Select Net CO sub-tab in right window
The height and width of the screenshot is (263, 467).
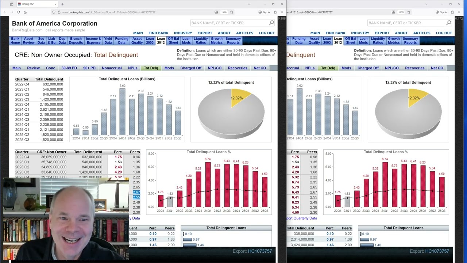point(437,68)
